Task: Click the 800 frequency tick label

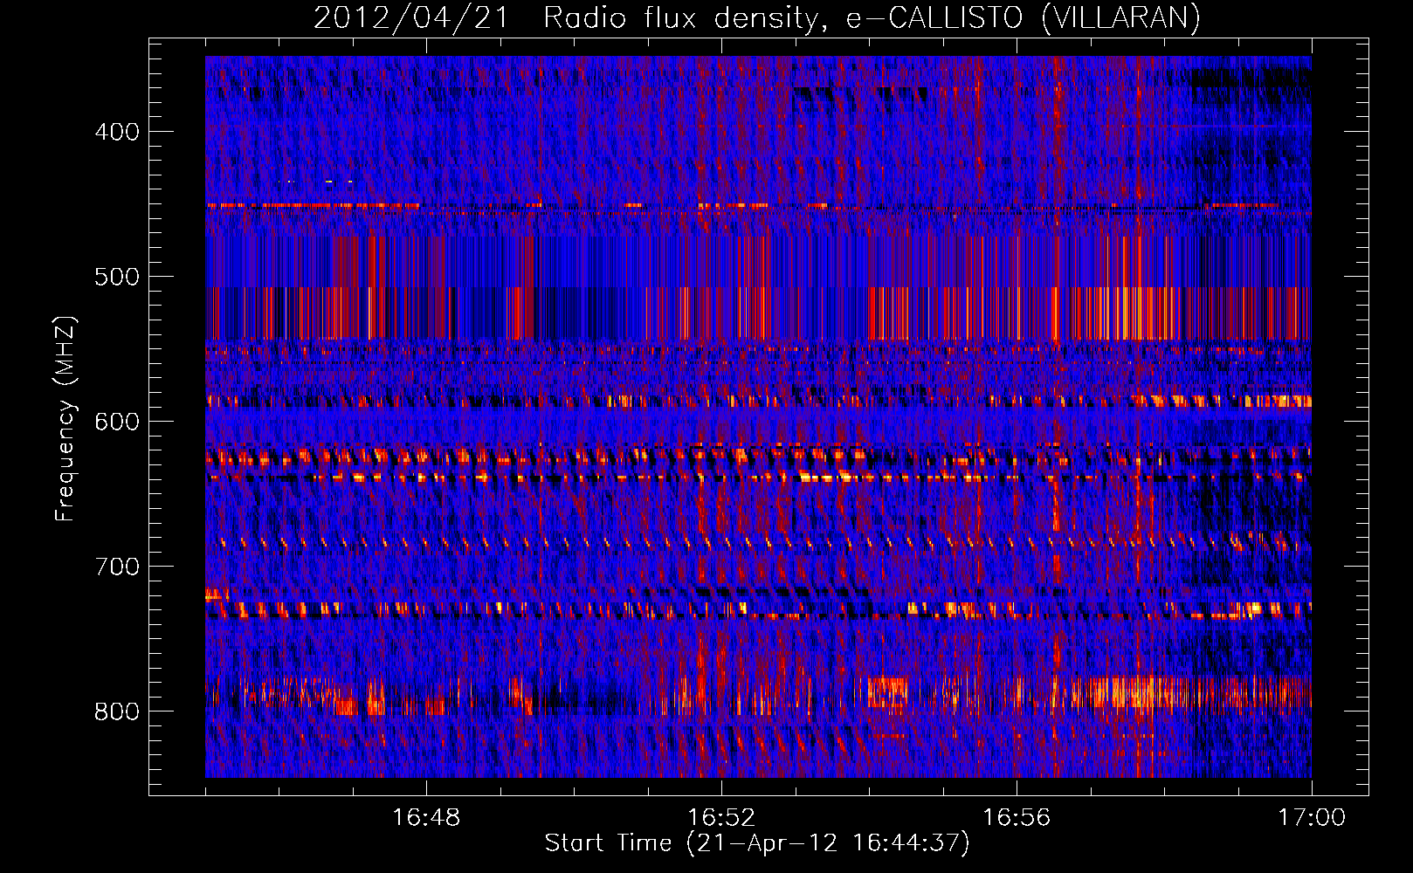Action: pyautogui.click(x=117, y=711)
